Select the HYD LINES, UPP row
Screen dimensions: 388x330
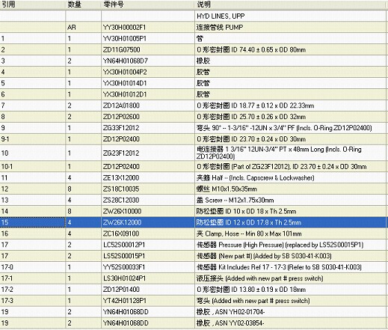click(194, 16)
